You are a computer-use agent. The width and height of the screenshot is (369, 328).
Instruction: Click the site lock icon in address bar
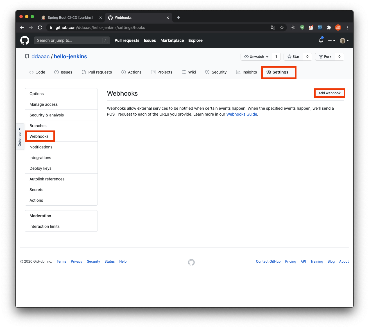[x=51, y=27]
